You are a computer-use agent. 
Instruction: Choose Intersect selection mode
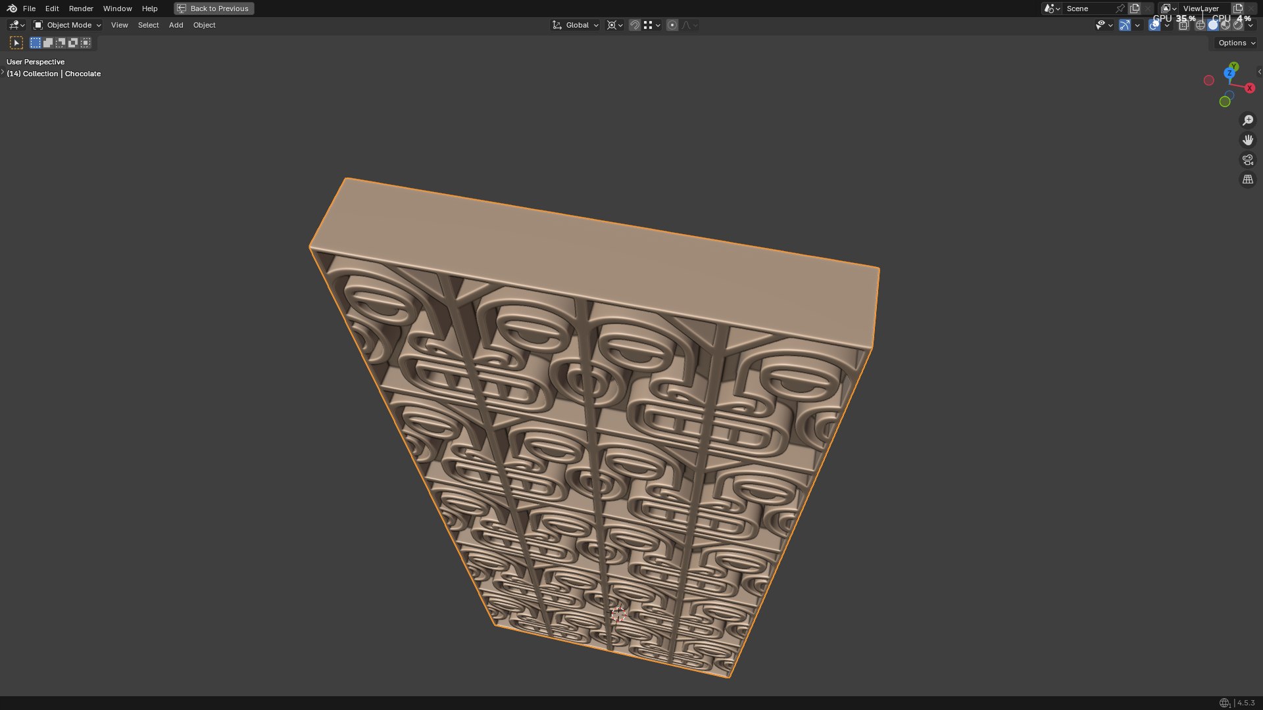86,43
